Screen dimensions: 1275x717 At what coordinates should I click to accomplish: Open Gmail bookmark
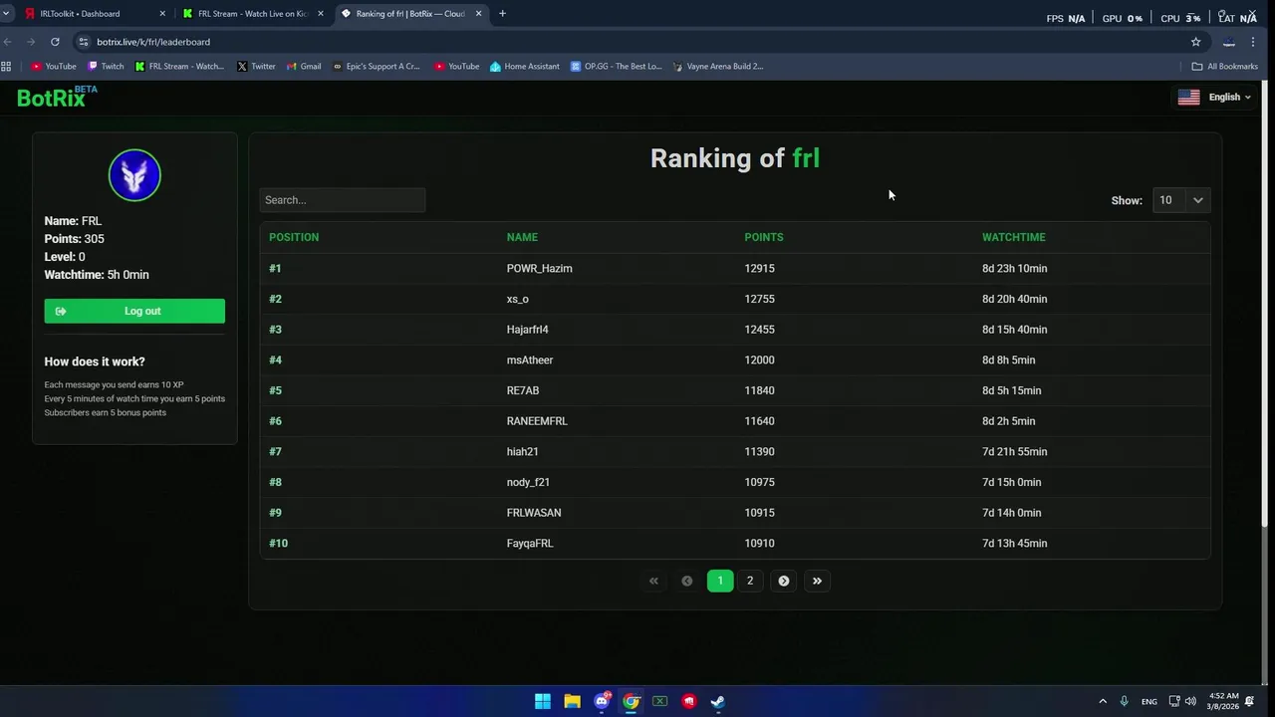click(304, 67)
